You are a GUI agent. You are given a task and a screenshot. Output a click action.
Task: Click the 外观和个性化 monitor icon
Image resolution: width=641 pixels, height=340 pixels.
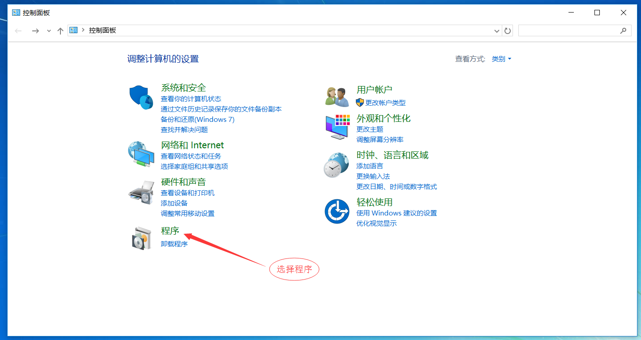click(337, 127)
